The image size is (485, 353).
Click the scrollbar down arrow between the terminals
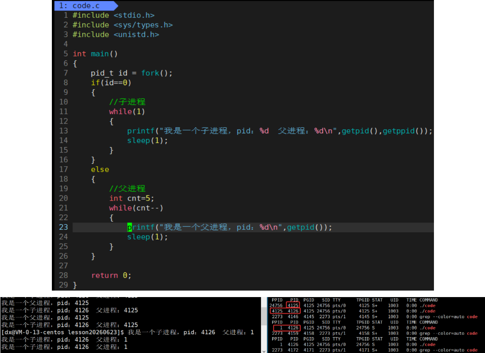(x=263, y=351)
